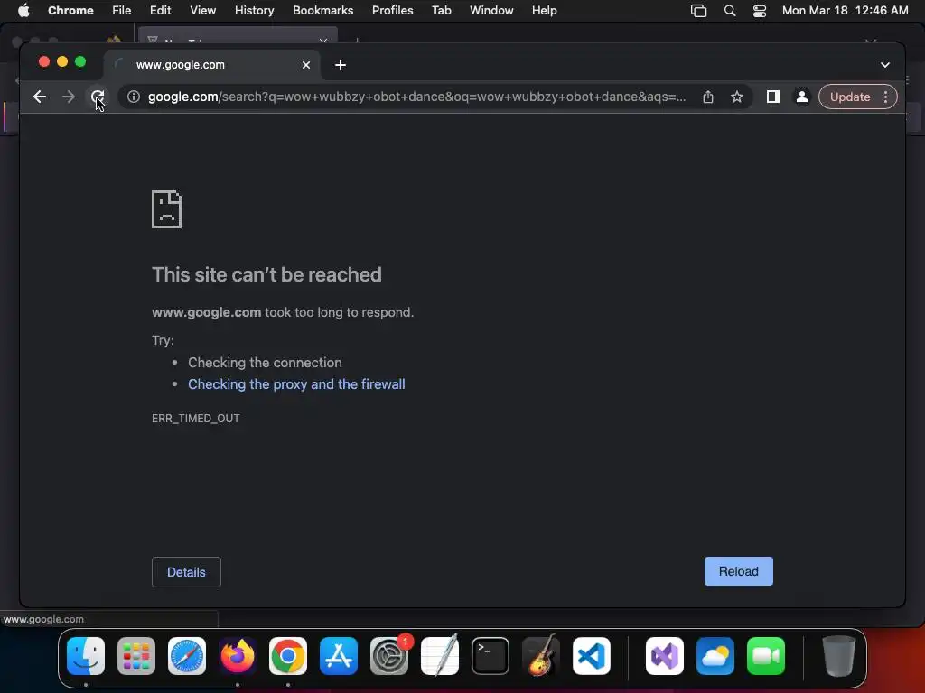The width and height of the screenshot is (925, 693).
Task: Open the Chrome app menu
Action: point(70,10)
